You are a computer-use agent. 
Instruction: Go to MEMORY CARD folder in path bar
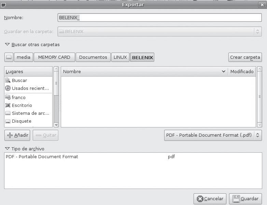click(54, 57)
